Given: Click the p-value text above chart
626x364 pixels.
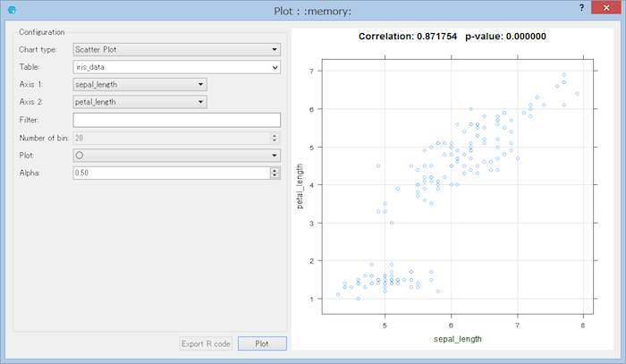Looking at the screenshot, I should coord(505,37).
